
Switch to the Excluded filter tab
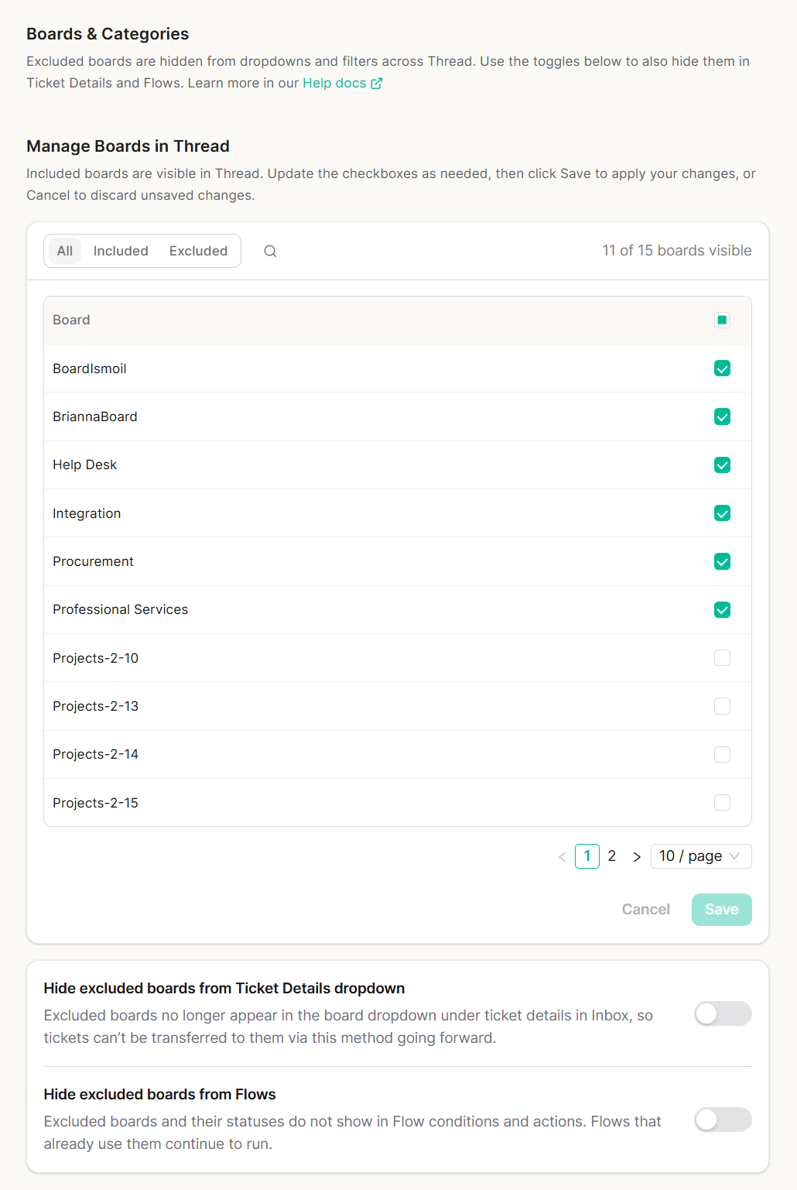pyautogui.click(x=199, y=251)
